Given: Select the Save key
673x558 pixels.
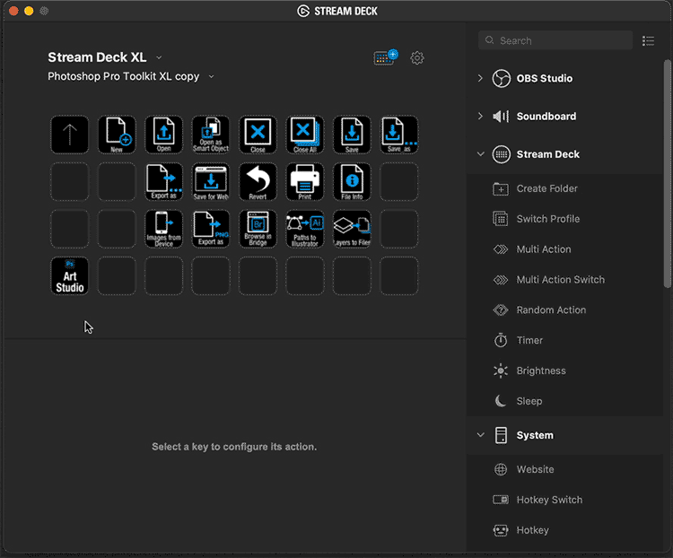Looking at the screenshot, I should tap(352, 135).
